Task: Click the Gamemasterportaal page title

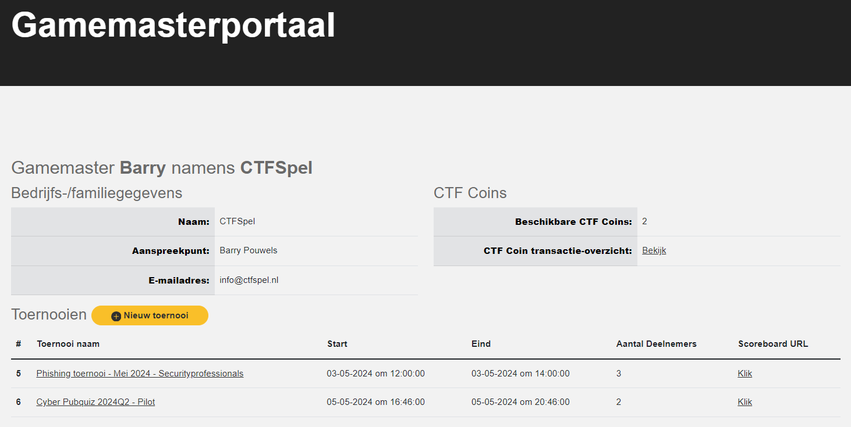Action: pyautogui.click(x=173, y=26)
